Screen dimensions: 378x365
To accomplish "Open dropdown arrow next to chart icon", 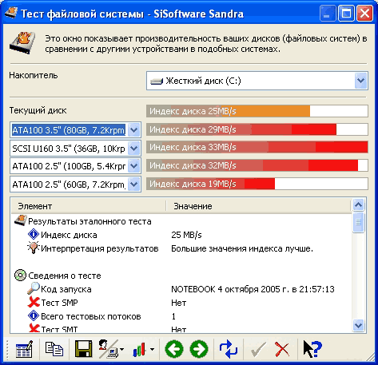I will click(x=152, y=349).
